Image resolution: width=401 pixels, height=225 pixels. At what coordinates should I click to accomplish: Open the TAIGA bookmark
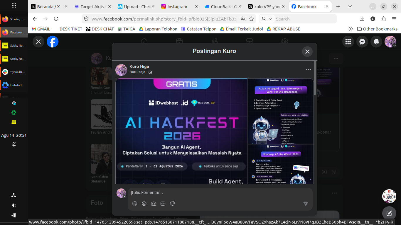coord(127,29)
